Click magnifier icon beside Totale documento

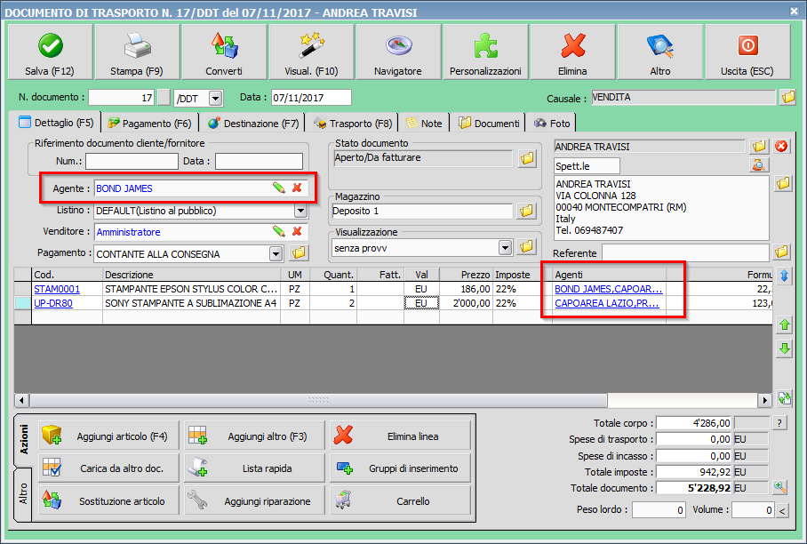[780, 487]
